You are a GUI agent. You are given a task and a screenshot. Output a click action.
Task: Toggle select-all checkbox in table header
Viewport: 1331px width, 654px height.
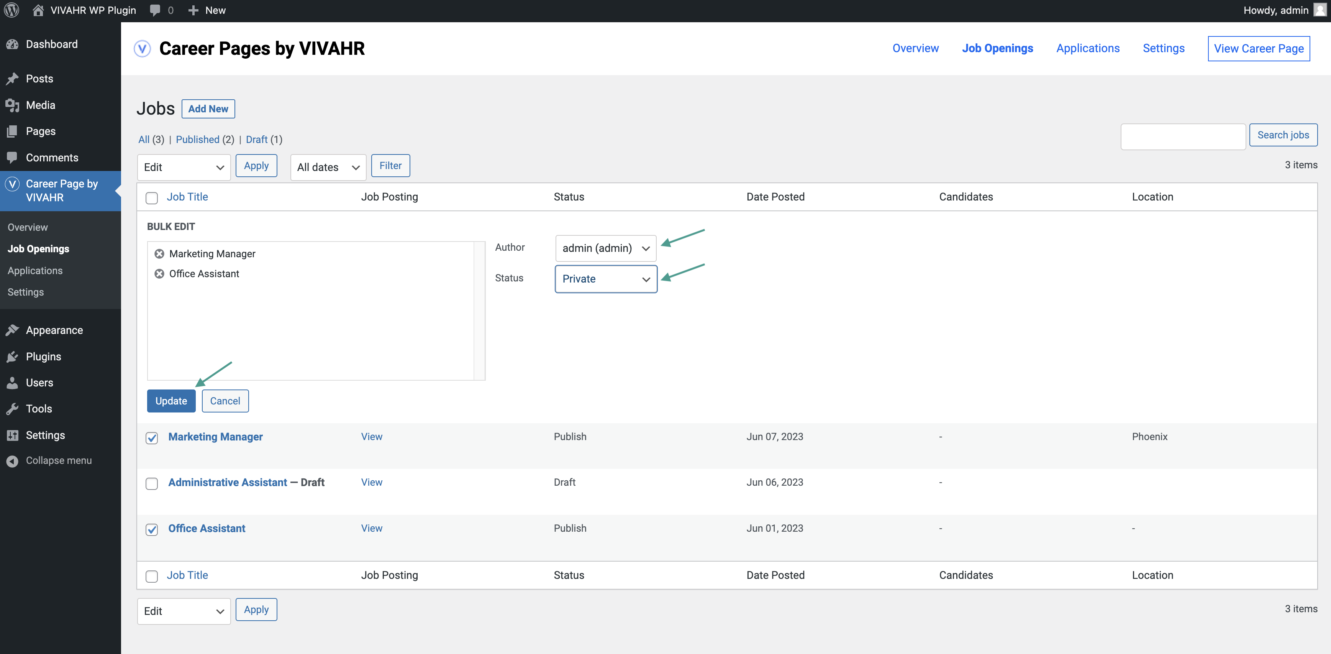pos(151,198)
